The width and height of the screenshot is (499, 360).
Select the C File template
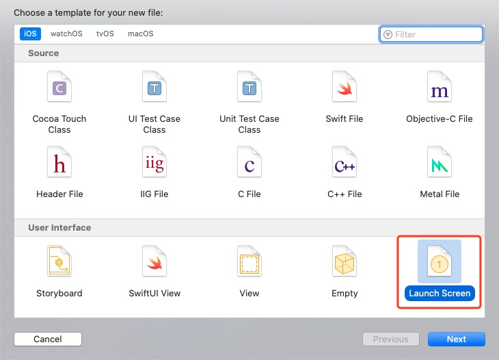pos(249,164)
